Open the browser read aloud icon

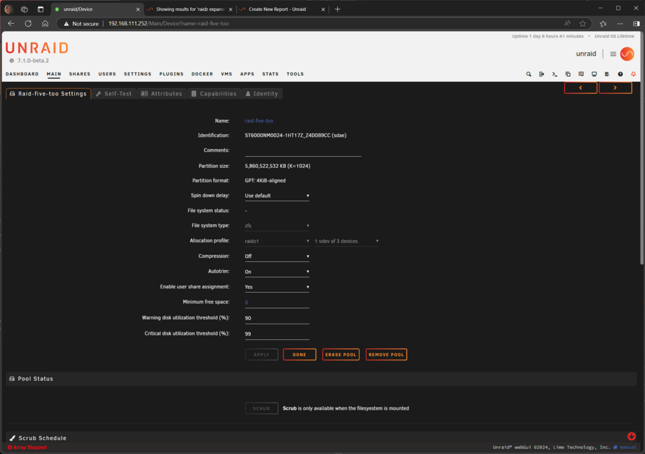(x=567, y=23)
